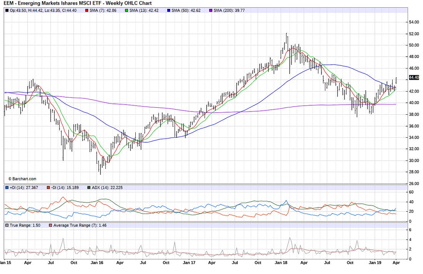The height and width of the screenshot is (274, 423).
Task: Click the 34.00 price axis label
Action: click(414, 137)
